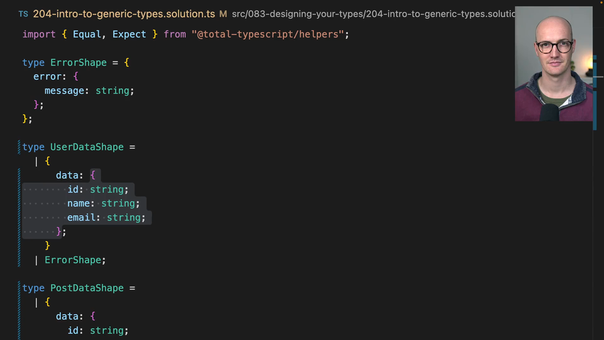Click the message property in ErrorShape
The height and width of the screenshot is (340, 604).
64,91
